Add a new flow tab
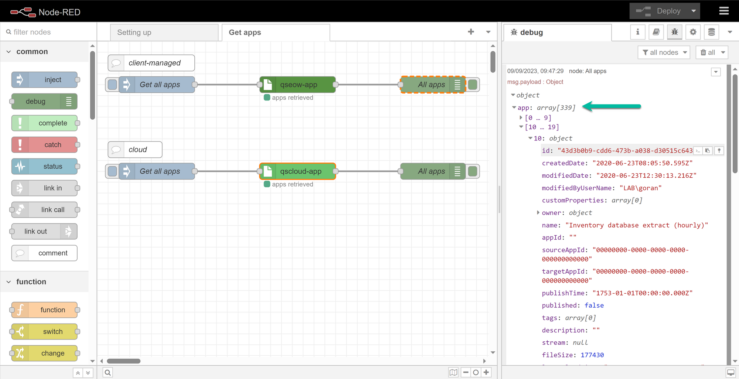The height and width of the screenshot is (379, 739). 471,32
